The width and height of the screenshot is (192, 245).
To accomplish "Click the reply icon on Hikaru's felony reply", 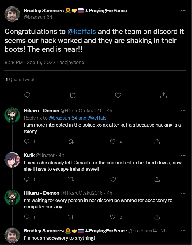I will point(27,141).
